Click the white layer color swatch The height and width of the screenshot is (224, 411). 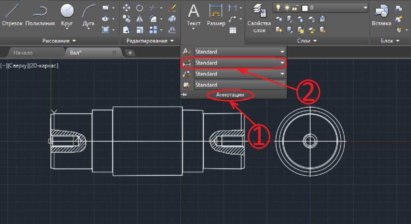coord(304,8)
